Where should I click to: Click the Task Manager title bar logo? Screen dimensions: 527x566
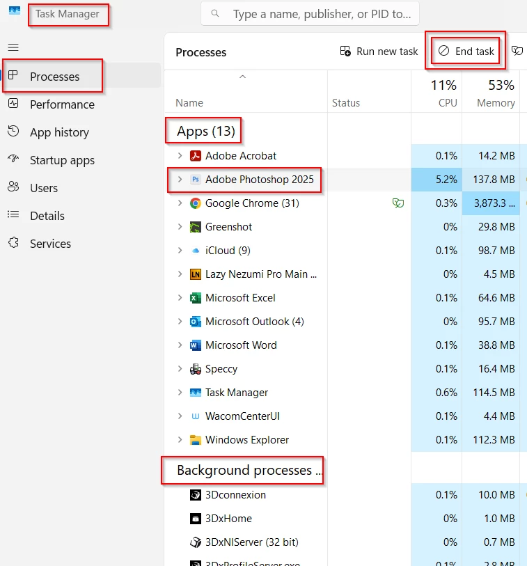tap(15, 10)
